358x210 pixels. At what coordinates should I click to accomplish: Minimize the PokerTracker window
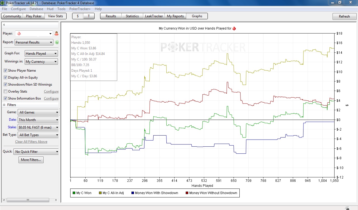(332, 3)
